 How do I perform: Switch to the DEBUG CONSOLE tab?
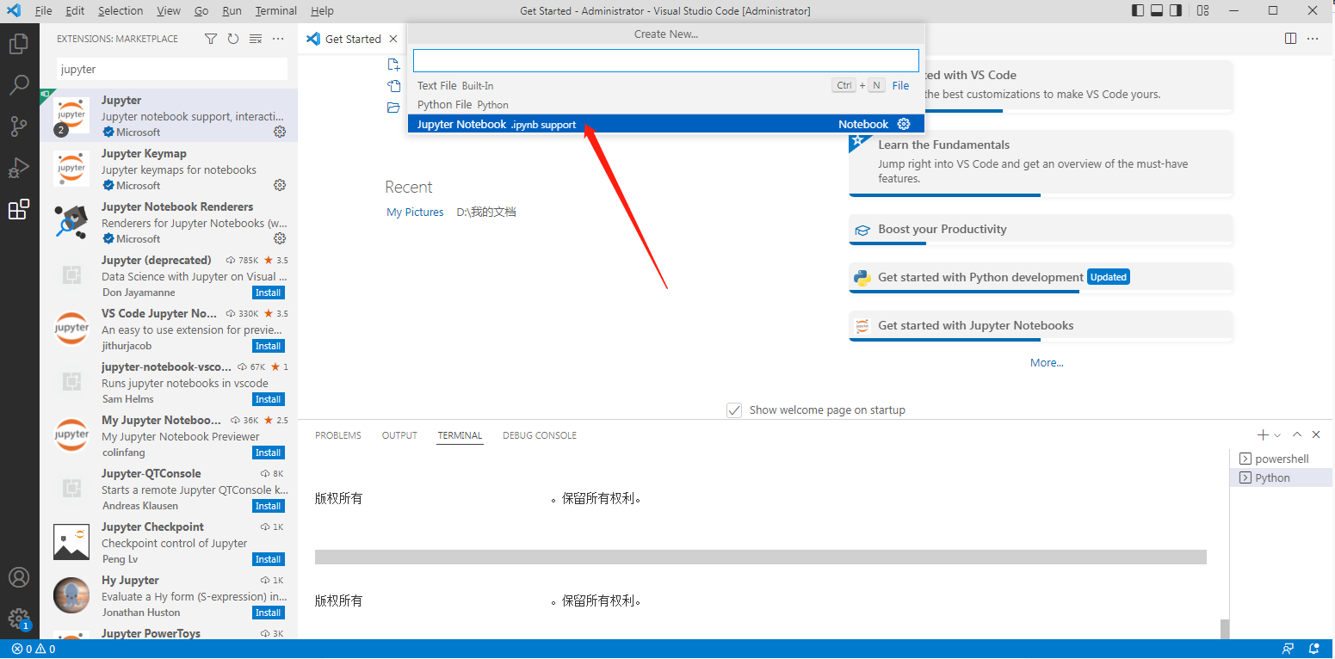click(x=540, y=435)
